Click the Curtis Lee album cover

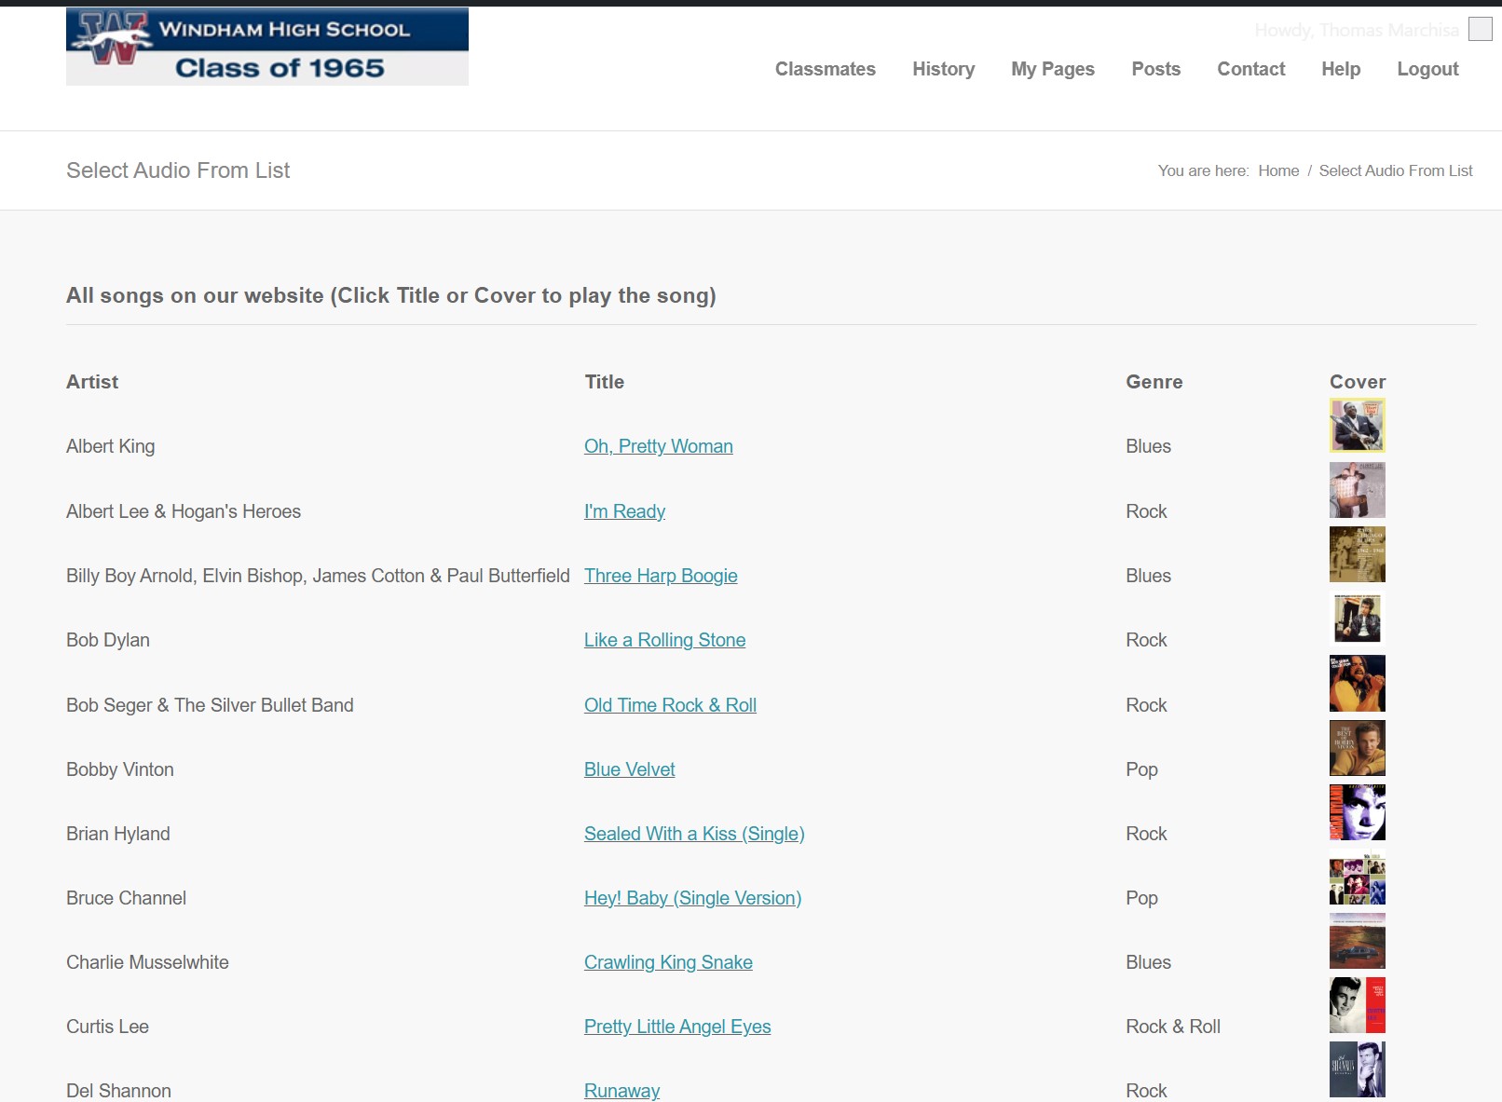(1357, 1005)
